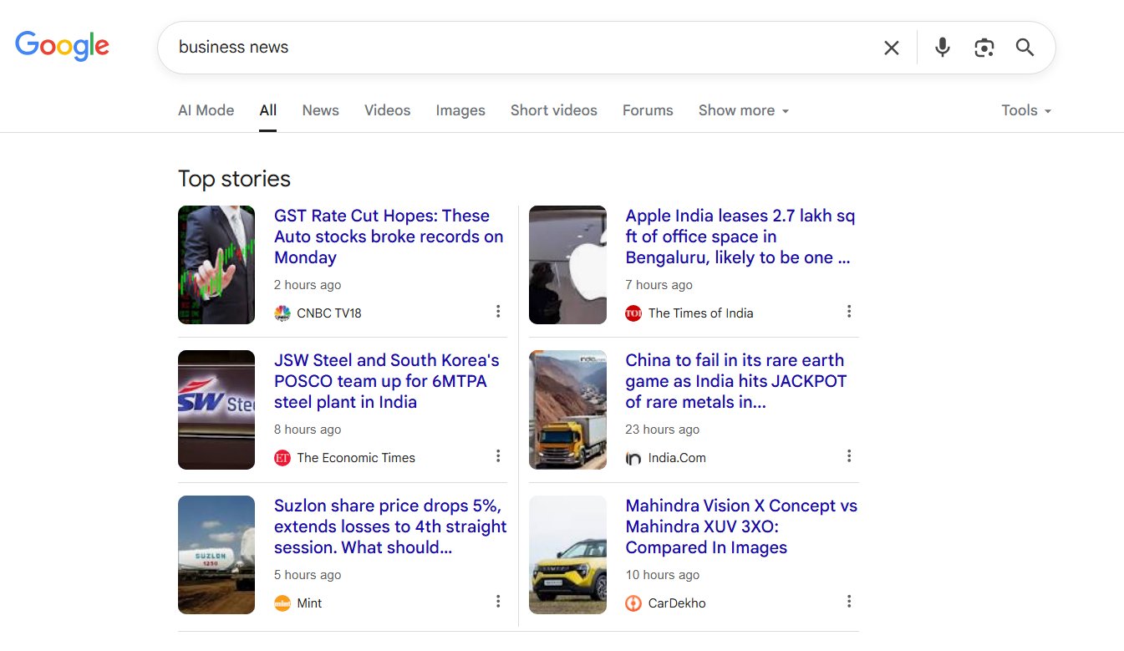The height and width of the screenshot is (651, 1124).
Task: Click the stock chart businessman thumbnail
Action: [x=216, y=265]
